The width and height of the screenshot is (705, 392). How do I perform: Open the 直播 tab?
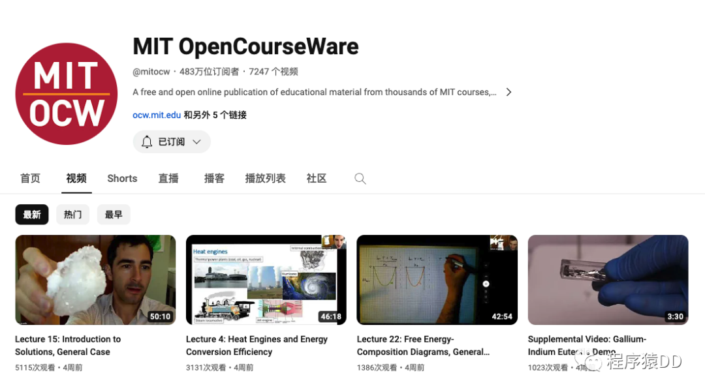(x=168, y=178)
